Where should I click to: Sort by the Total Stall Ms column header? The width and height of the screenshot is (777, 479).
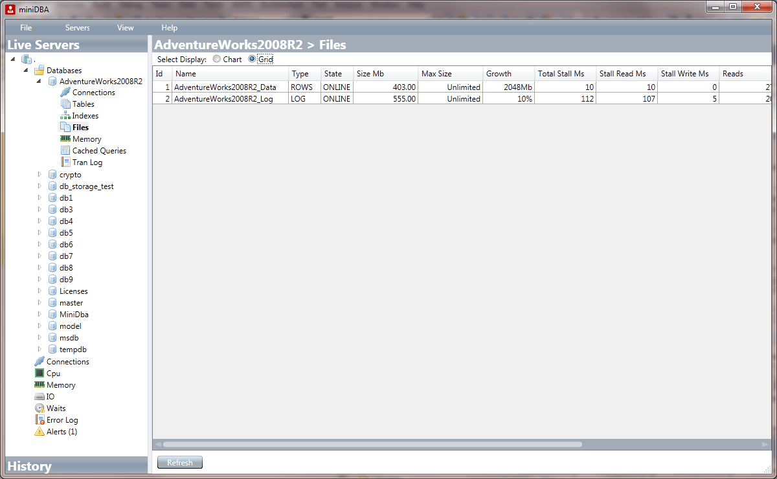(x=565, y=74)
